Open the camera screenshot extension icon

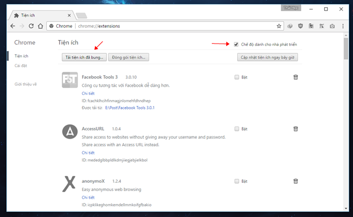(x=332, y=26)
